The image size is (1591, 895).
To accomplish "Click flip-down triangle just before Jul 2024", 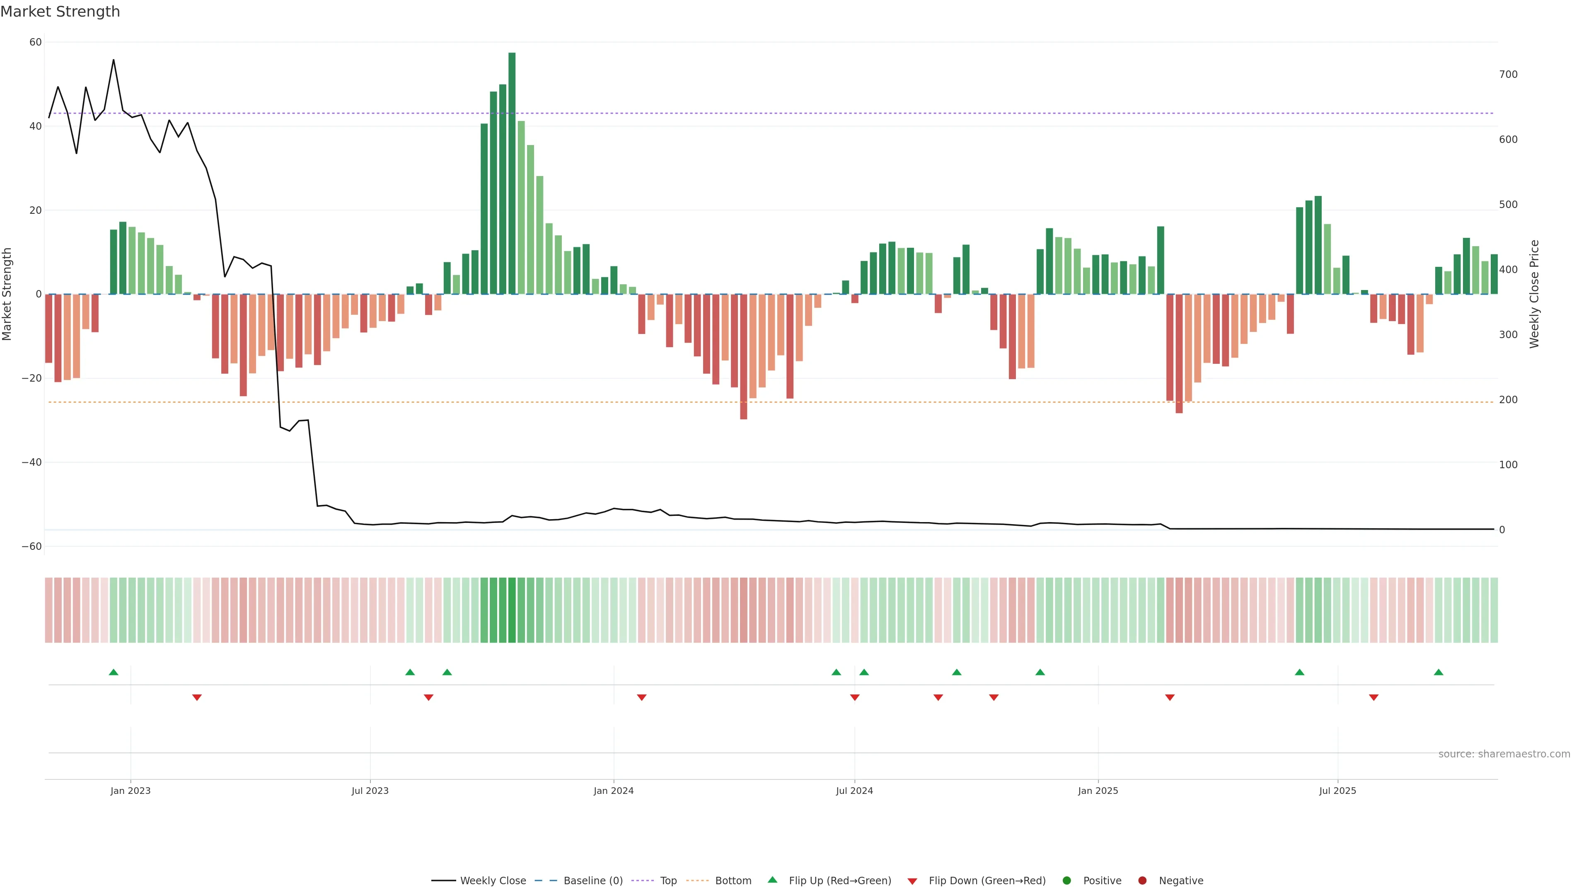I will [x=855, y=697].
